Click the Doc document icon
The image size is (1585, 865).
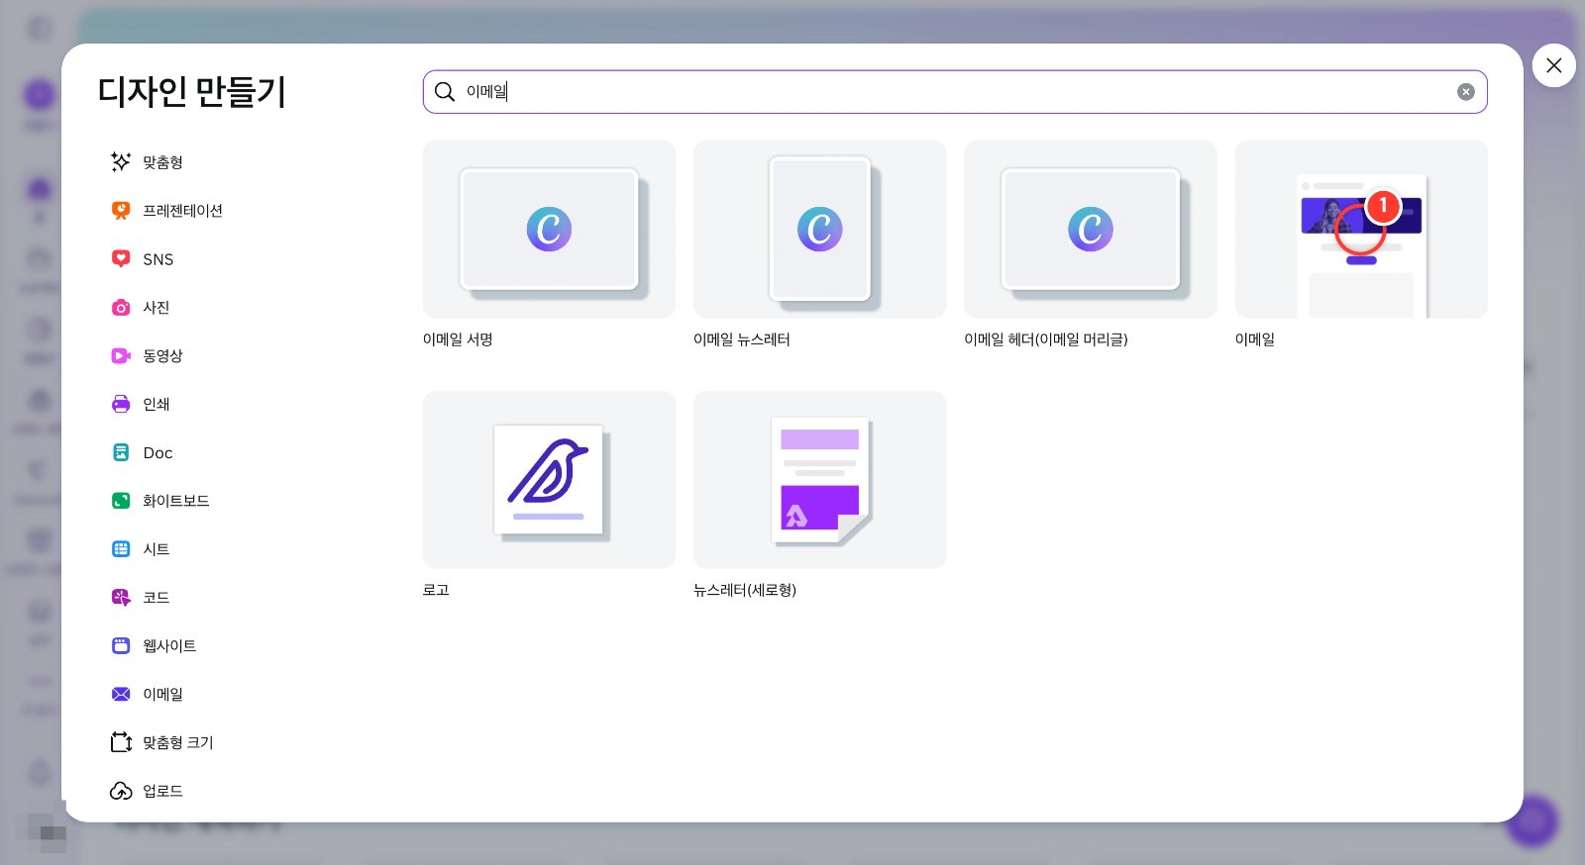pos(121,452)
